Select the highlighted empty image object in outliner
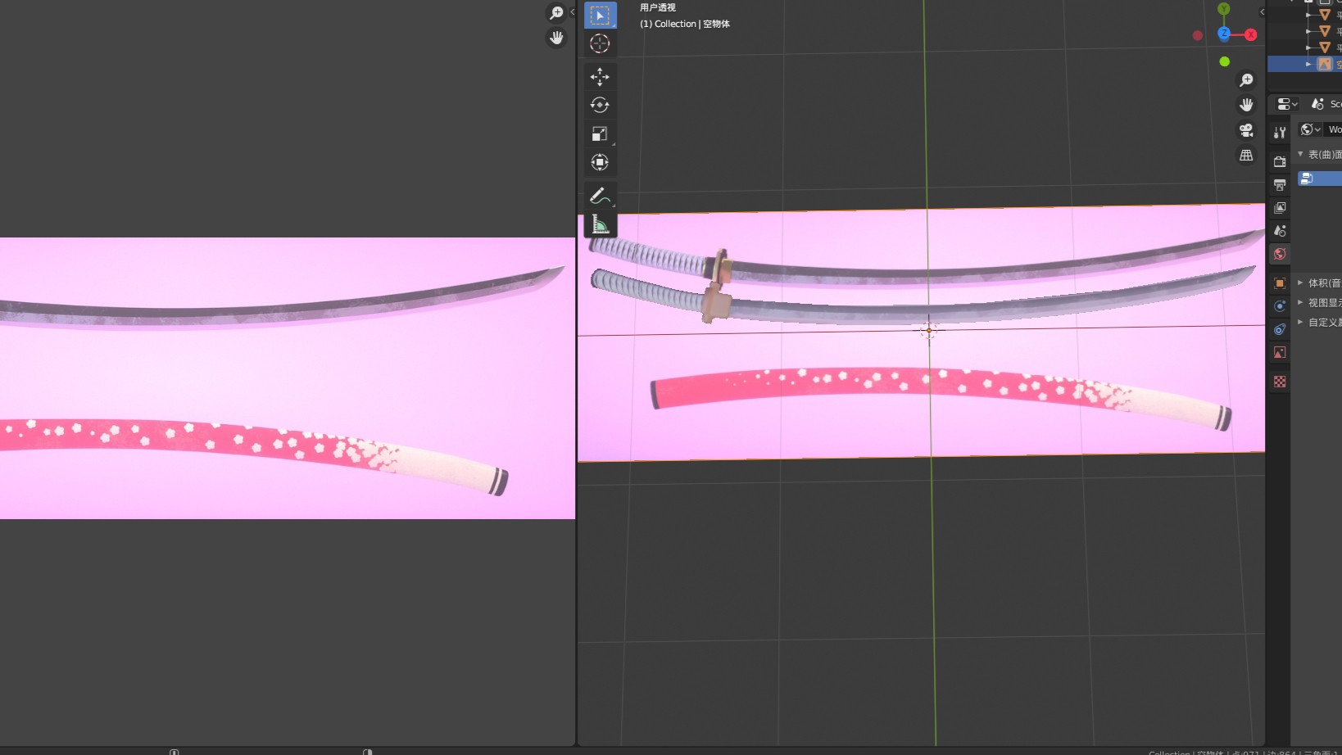 pos(1324,64)
